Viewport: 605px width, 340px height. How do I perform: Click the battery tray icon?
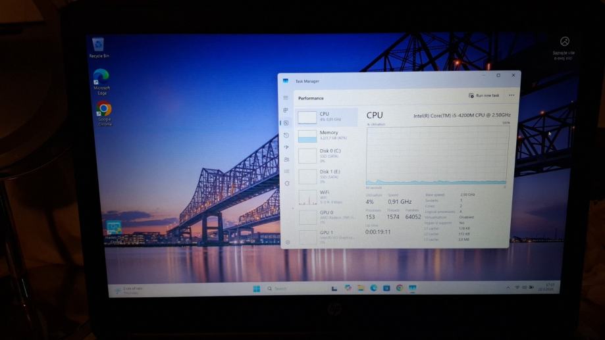tap(531, 287)
